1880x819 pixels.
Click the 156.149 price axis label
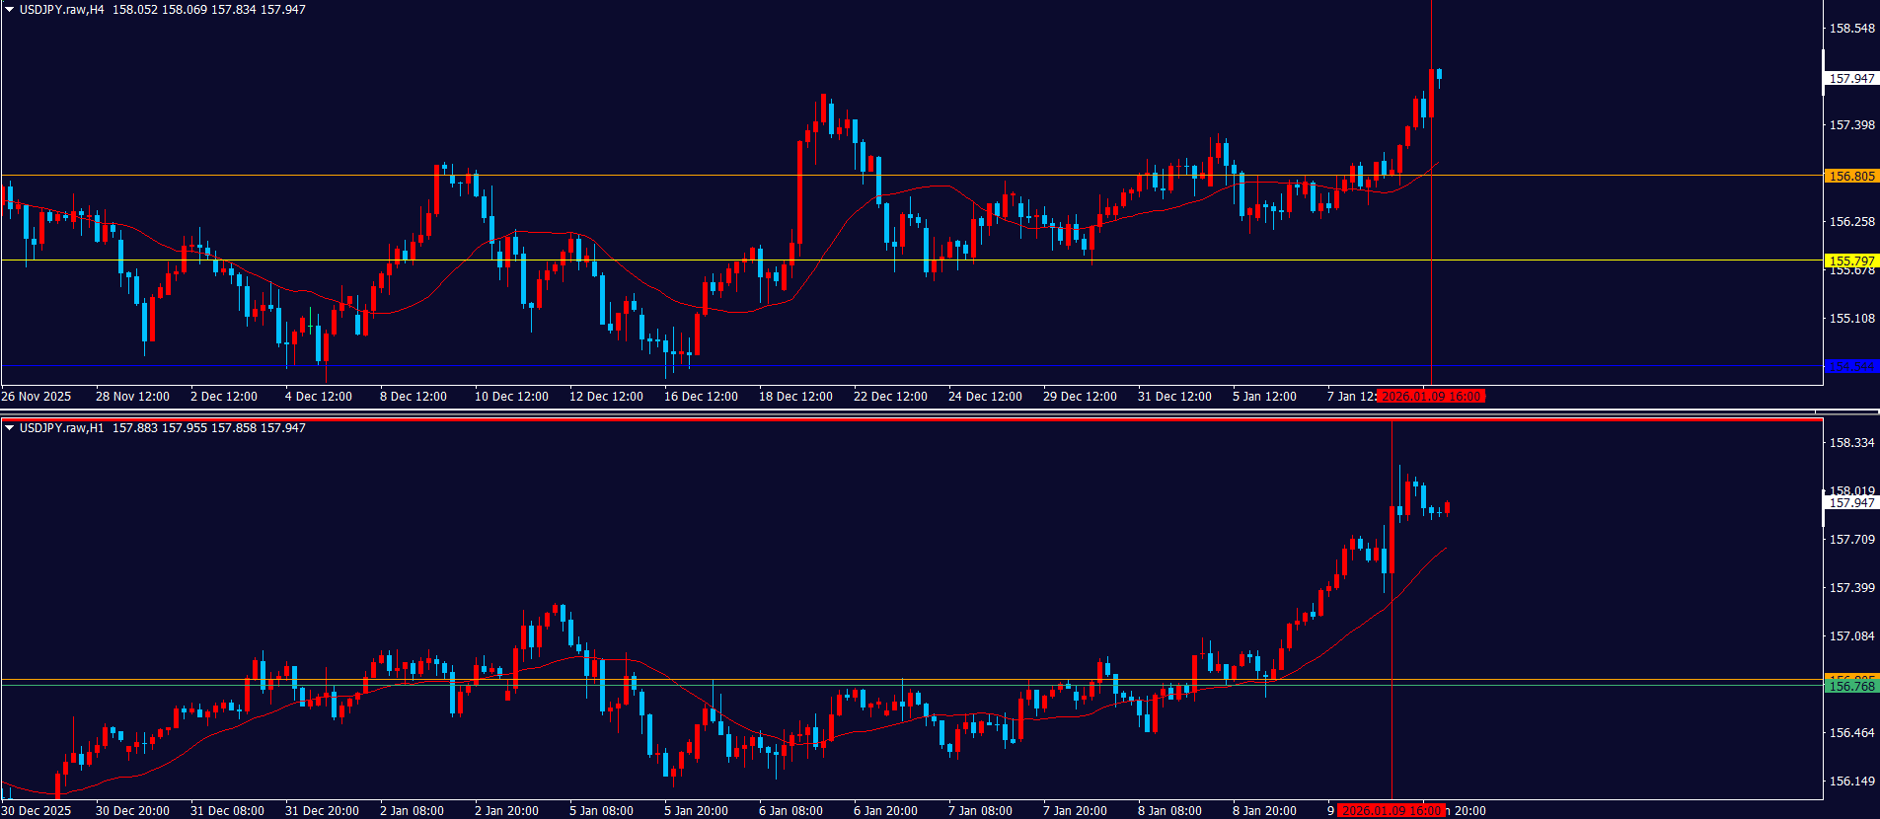coord(1851,782)
